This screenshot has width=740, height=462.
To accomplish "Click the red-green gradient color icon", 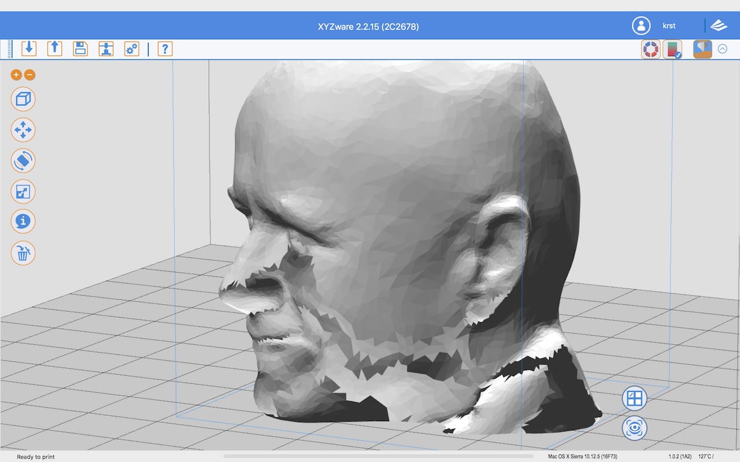I will [x=672, y=49].
